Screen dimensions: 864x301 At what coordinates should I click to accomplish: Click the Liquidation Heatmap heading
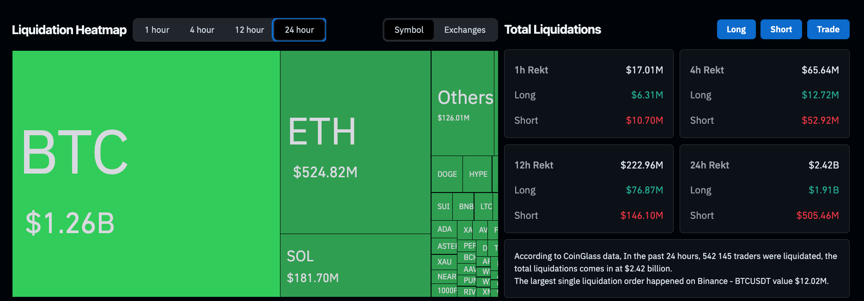point(69,30)
